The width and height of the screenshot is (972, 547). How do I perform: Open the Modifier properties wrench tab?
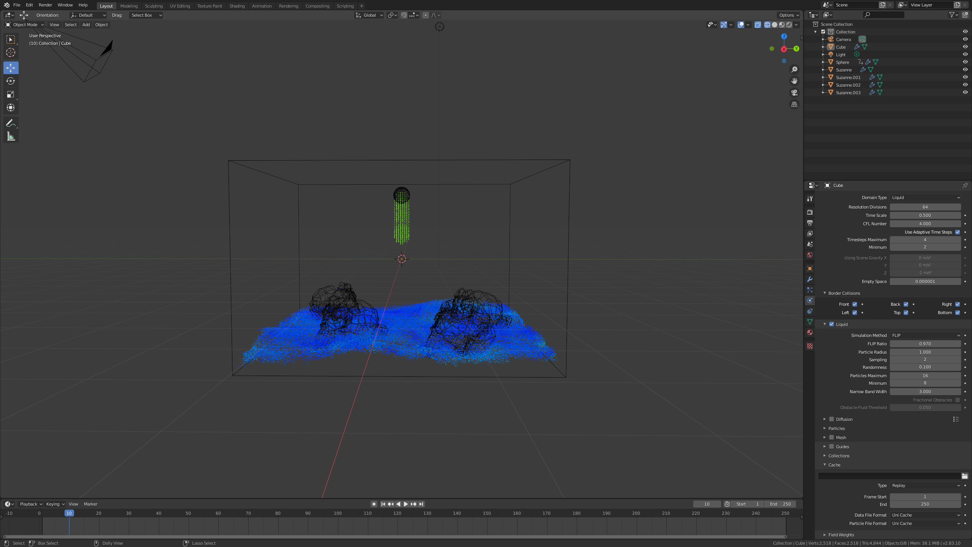[x=810, y=279]
